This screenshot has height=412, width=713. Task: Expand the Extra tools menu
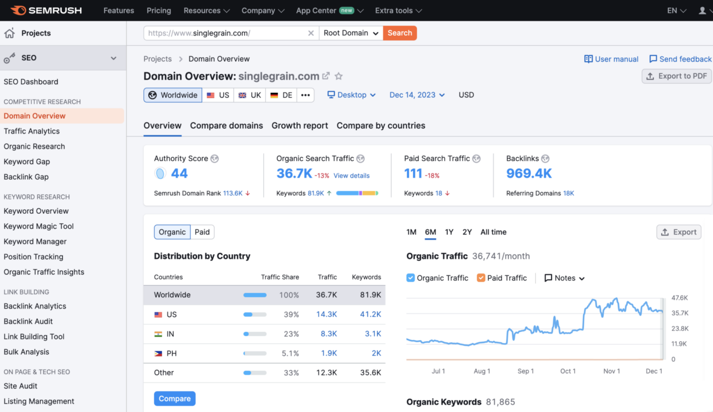[x=398, y=11]
